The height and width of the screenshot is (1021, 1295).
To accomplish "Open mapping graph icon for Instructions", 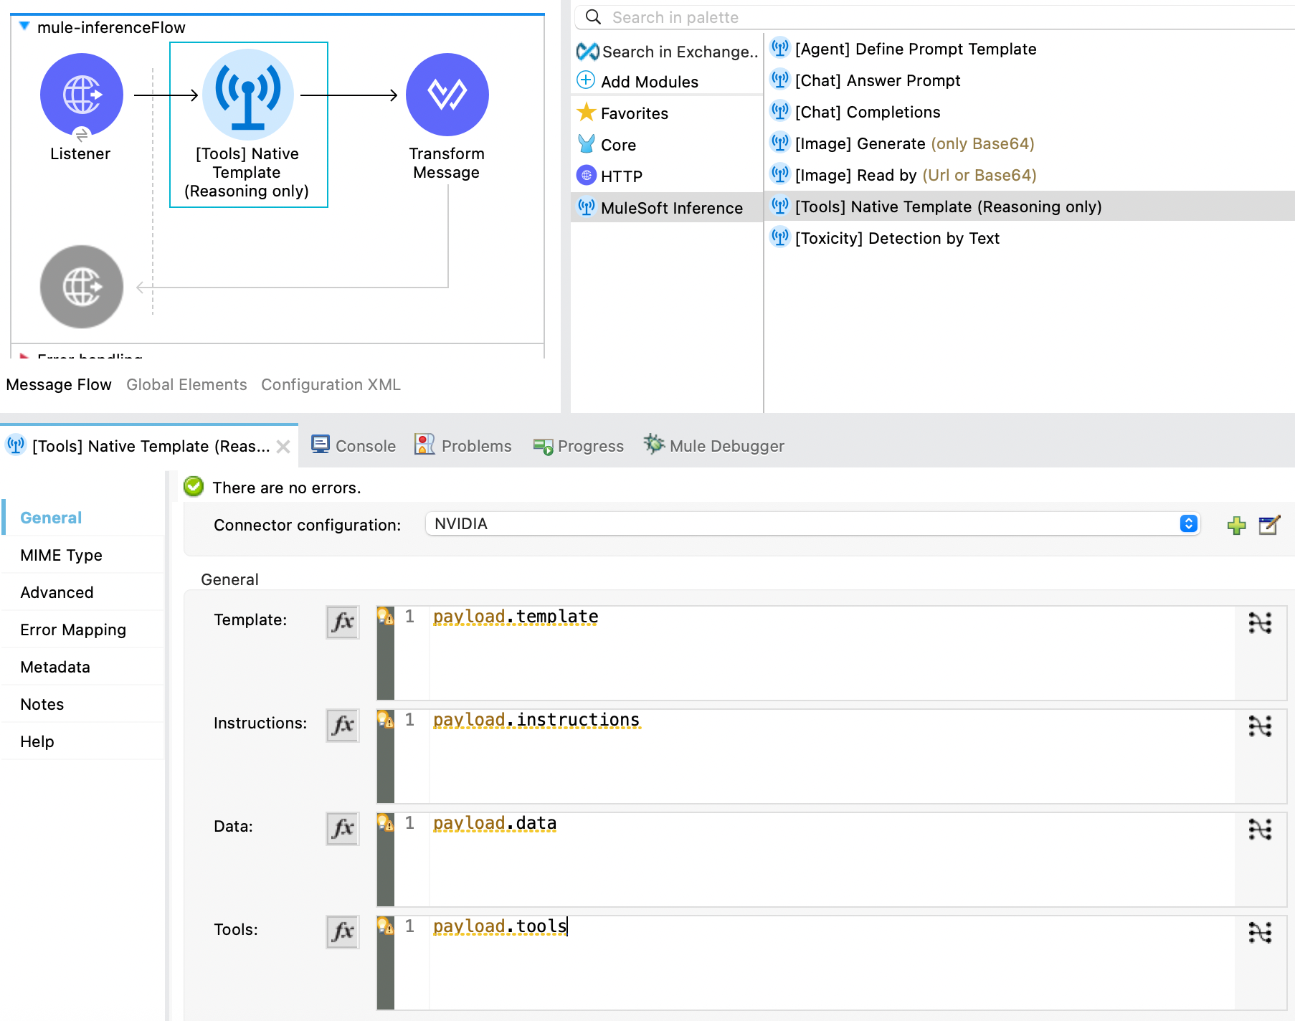I will (x=1260, y=726).
